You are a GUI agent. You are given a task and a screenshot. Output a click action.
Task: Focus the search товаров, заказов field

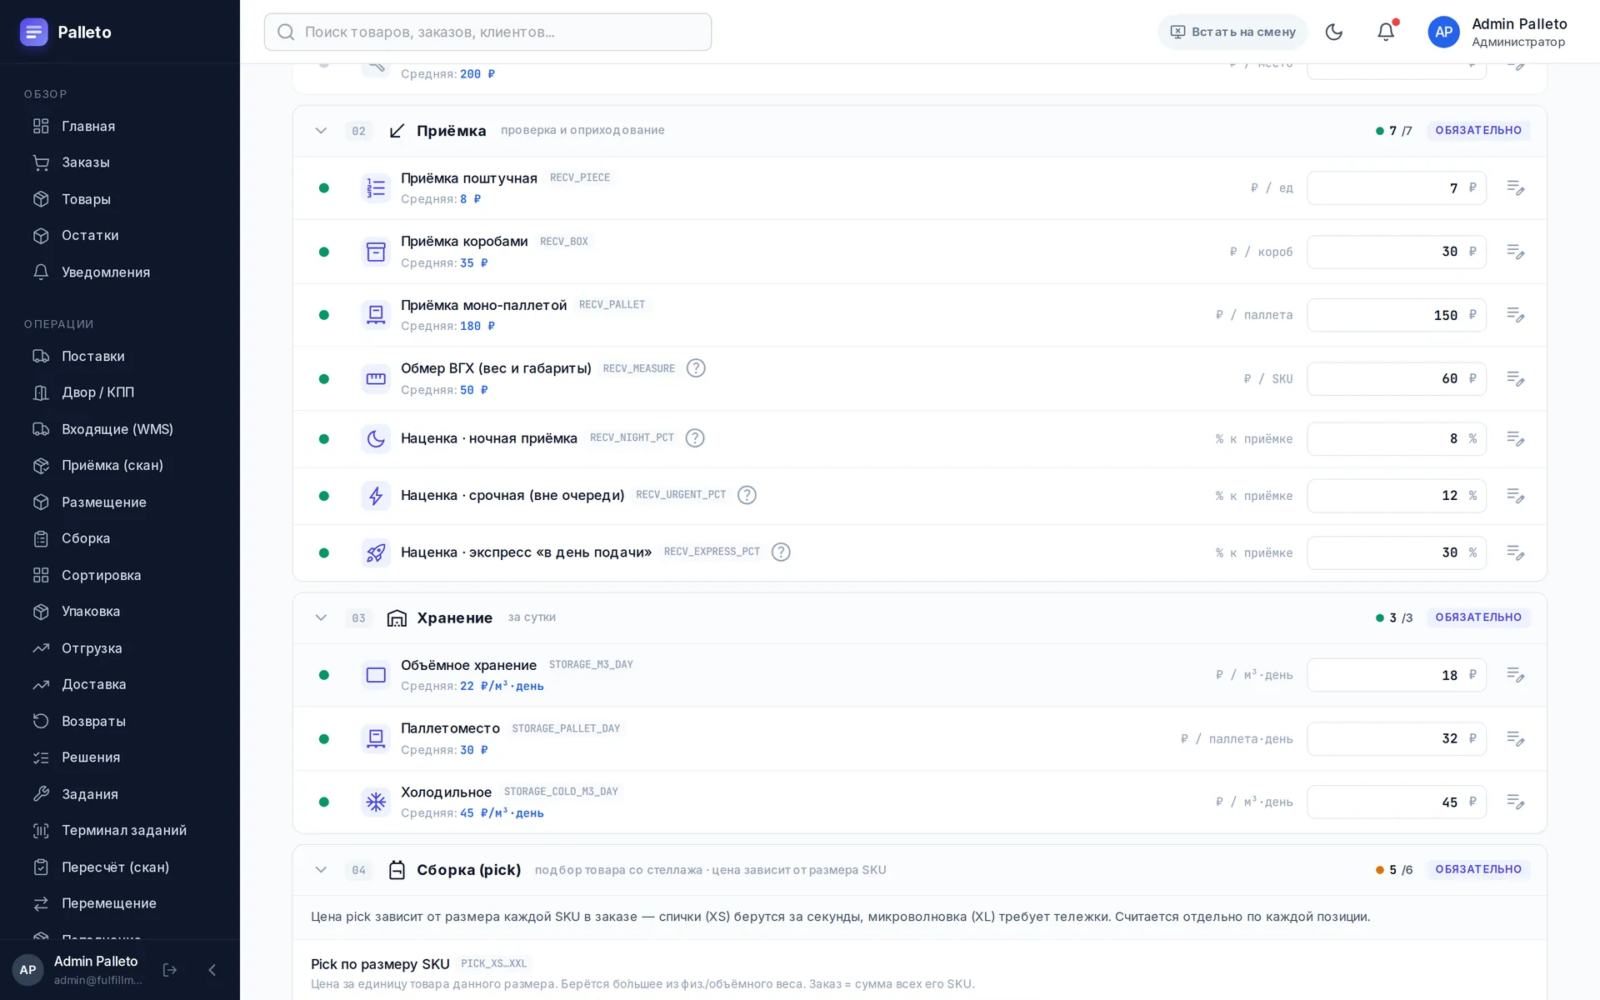[x=487, y=32]
